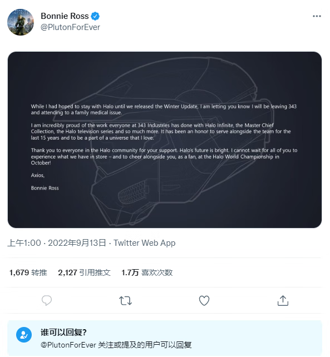Click the Twitter Web App source link
The image size is (330, 357).
[x=145, y=243]
